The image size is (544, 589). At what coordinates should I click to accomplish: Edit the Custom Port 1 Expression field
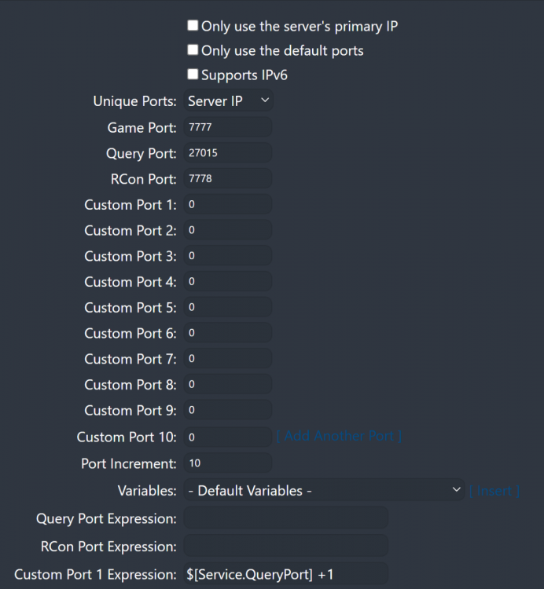(285, 575)
